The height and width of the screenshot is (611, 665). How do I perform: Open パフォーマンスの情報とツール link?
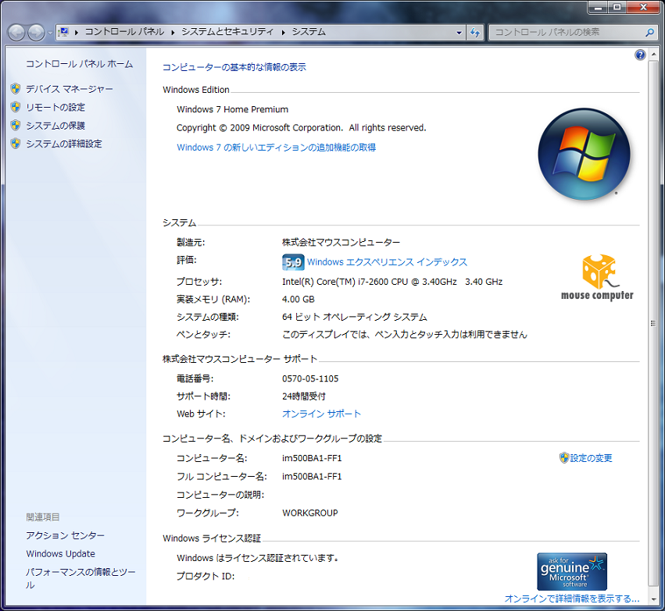(80, 578)
